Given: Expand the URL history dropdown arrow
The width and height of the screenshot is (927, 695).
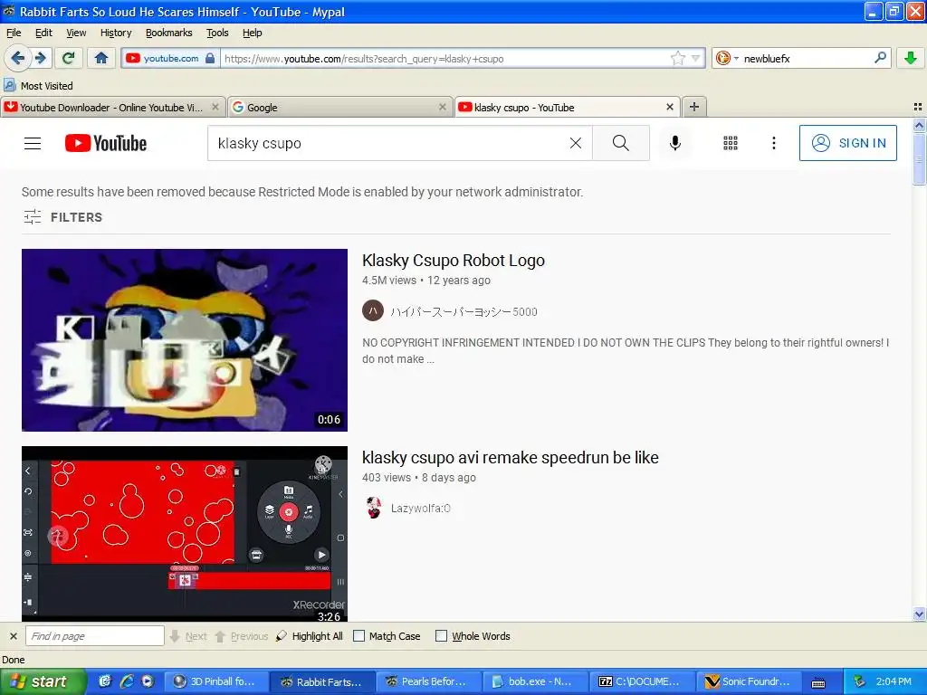Looking at the screenshot, I should (696, 58).
